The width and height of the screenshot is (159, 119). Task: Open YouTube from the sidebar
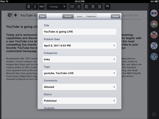[x=154, y=35]
